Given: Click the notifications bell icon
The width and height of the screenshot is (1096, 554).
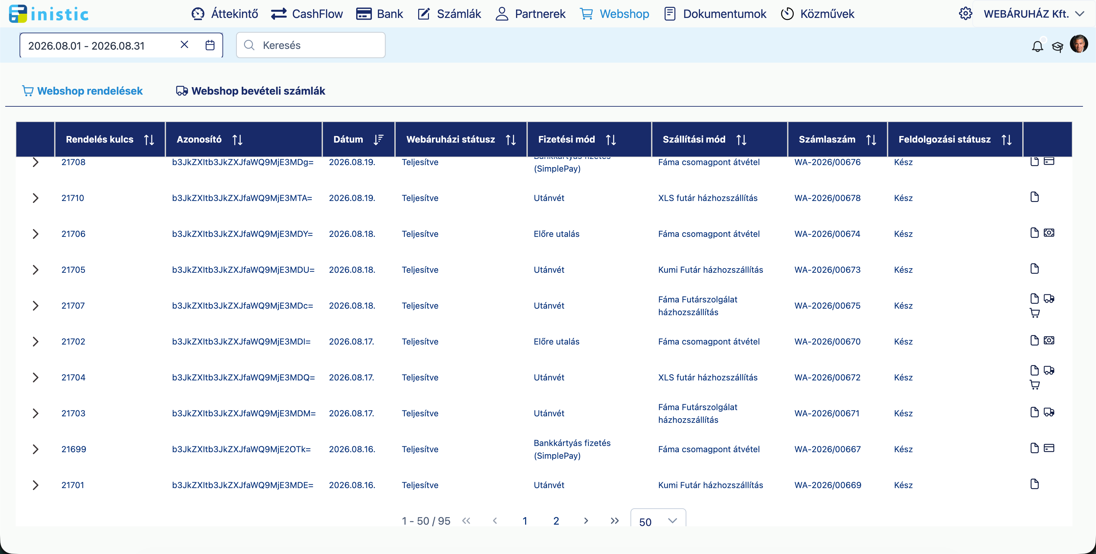Looking at the screenshot, I should [1037, 46].
